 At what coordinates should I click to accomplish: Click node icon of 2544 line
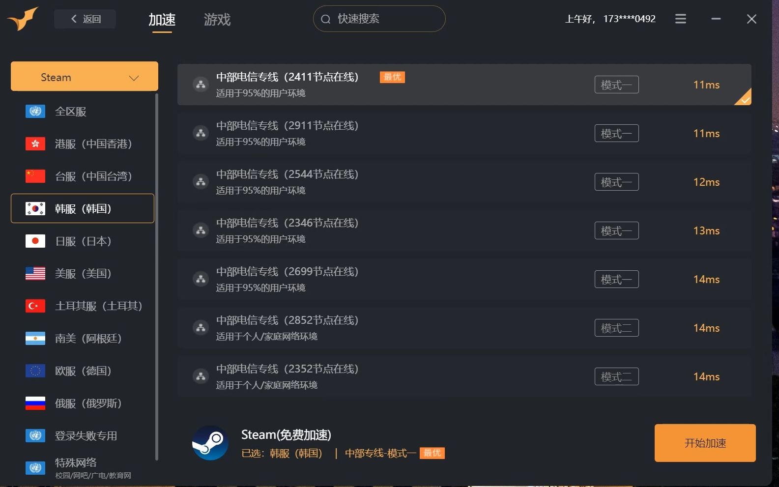[x=201, y=182]
